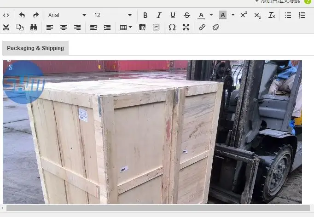
Task: Toggle bold formatting
Action: point(145,15)
